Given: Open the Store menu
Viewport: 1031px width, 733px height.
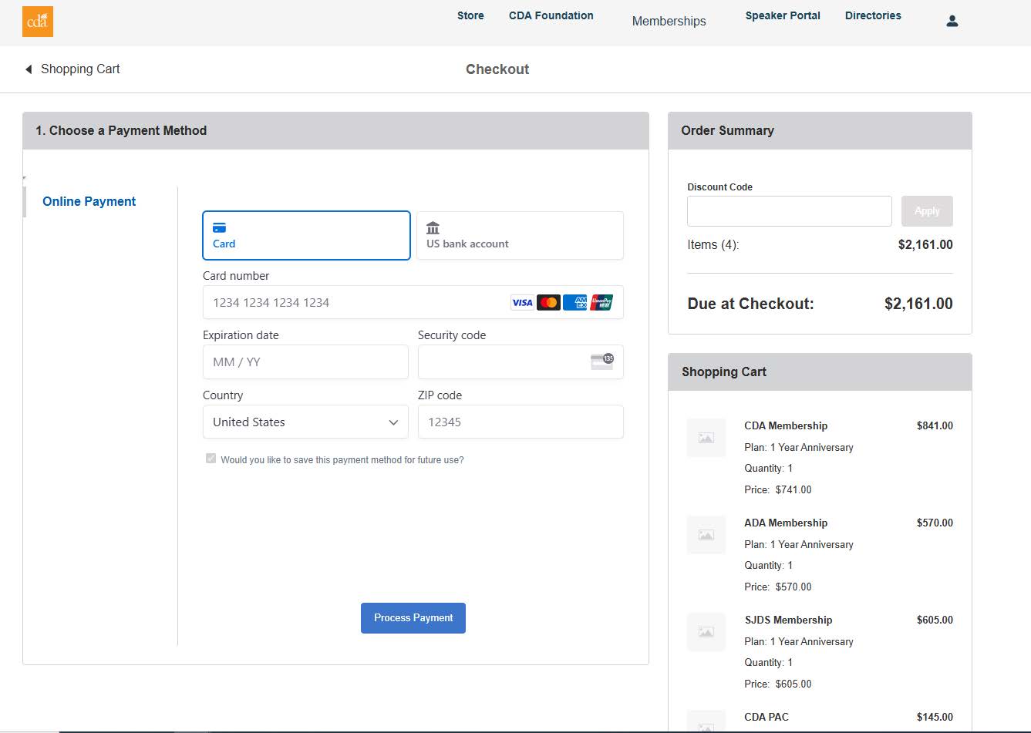Looking at the screenshot, I should click(x=470, y=15).
